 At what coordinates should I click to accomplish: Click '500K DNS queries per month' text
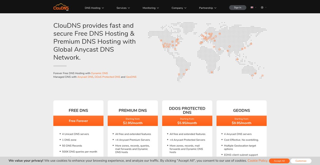[80, 152]
